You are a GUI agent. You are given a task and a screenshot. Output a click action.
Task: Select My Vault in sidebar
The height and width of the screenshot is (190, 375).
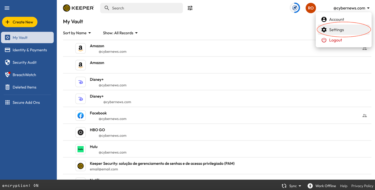tap(27, 38)
